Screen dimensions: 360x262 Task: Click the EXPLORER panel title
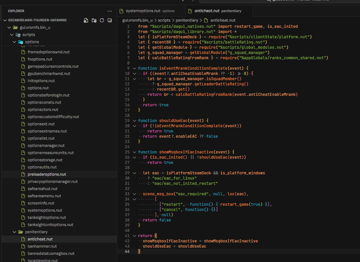point(16,11)
